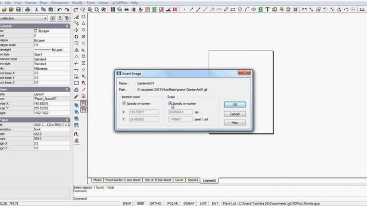This screenshot has height=206, width=367.
Task: Select the Circle draw tool
Action: tap(240, 10)
